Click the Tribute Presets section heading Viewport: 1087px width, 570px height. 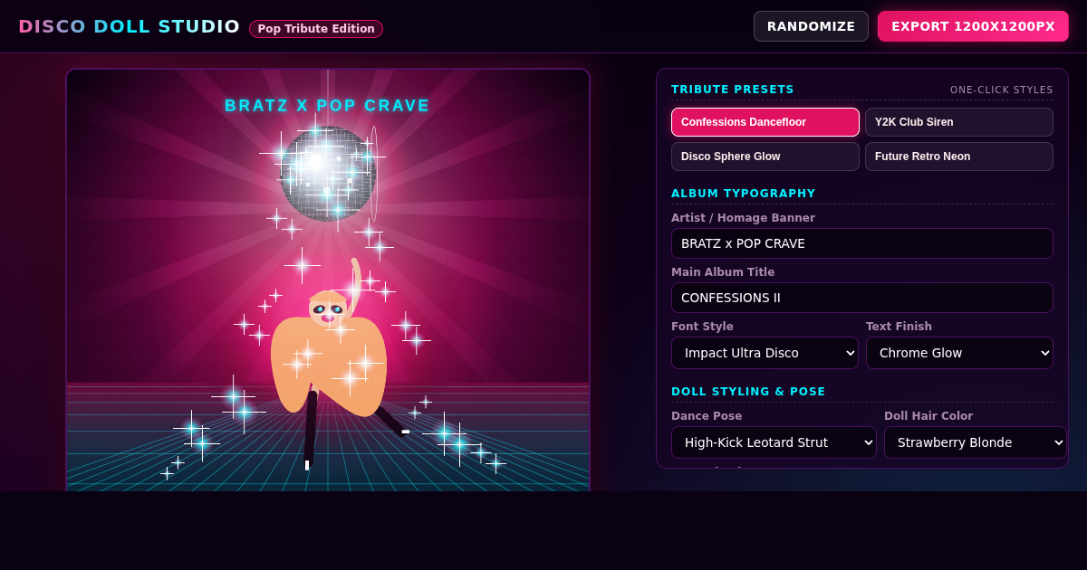coord(733,90)
